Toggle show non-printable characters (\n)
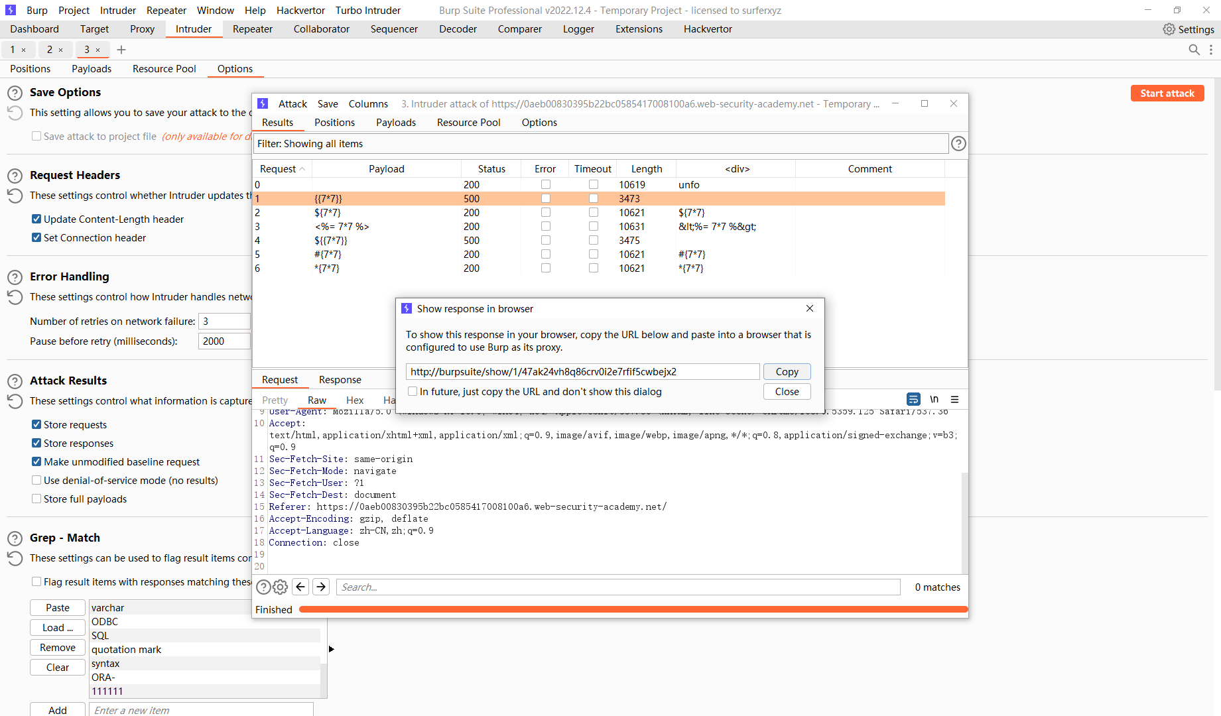Screen dimensions: 1221x716 [x=934, y=399]
